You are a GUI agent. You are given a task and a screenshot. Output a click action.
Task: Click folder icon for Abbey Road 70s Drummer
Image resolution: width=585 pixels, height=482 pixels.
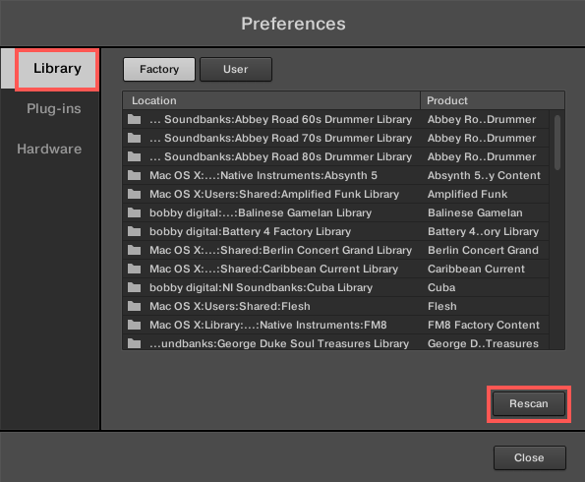(134, 138)
